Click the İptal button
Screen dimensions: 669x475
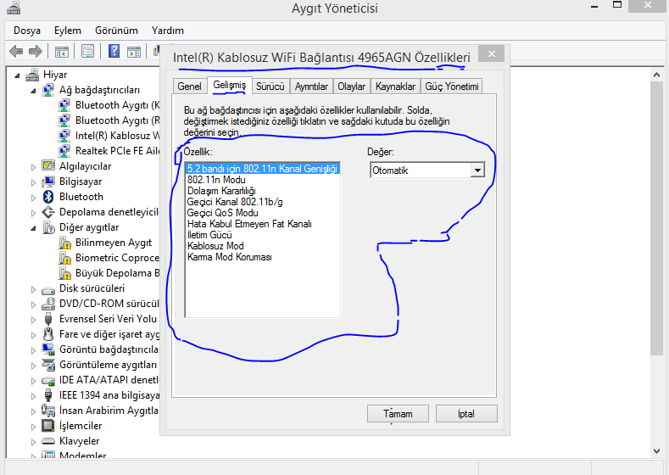pyautogui.click(x=466, y=414)
